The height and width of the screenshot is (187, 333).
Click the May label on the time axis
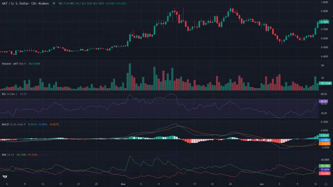[x=123, y=184]
